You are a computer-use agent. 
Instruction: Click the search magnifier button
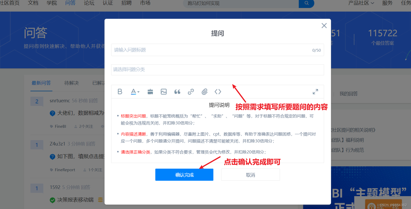307,3
